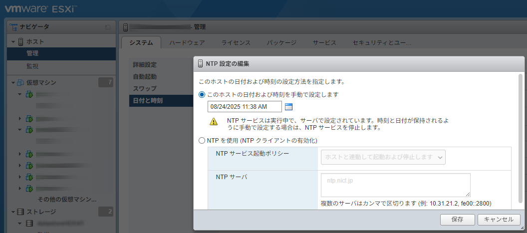Click the date and time input field
This screenshot has width=527, height=233.
click(x=245, y=107)
